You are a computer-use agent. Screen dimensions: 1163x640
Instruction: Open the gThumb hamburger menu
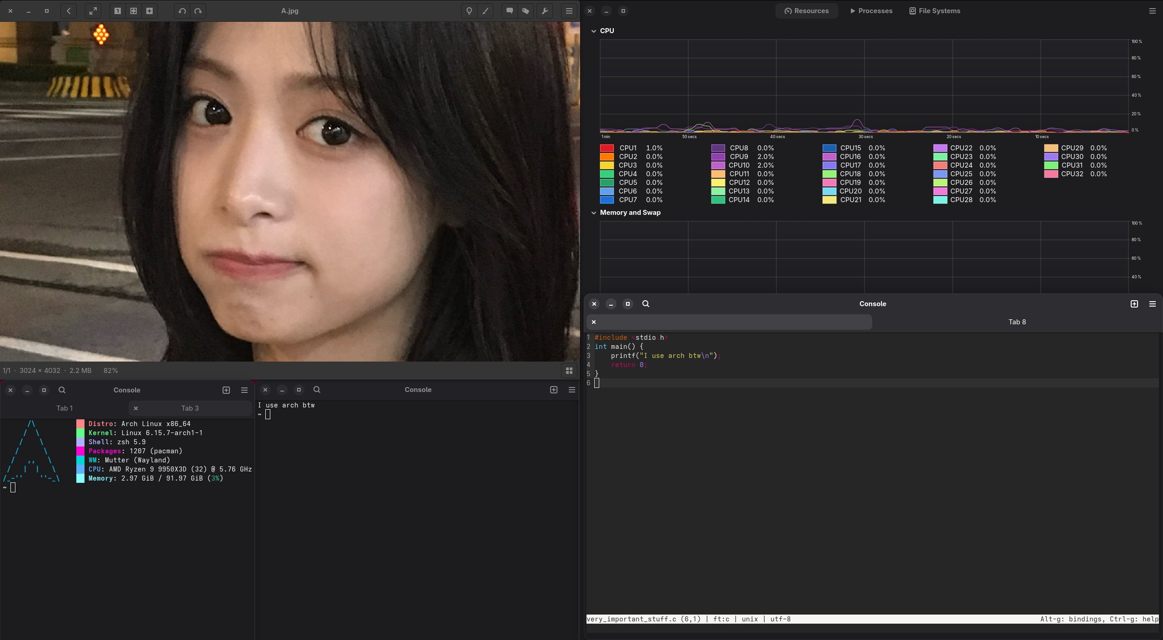[569, 11]
